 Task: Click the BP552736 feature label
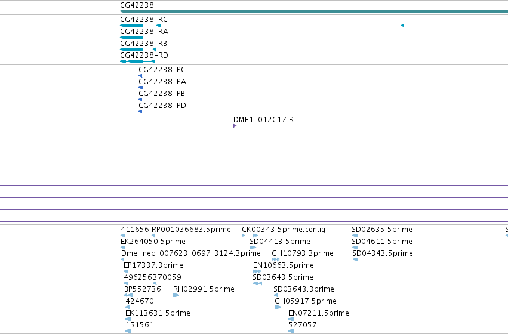(143, 289)
